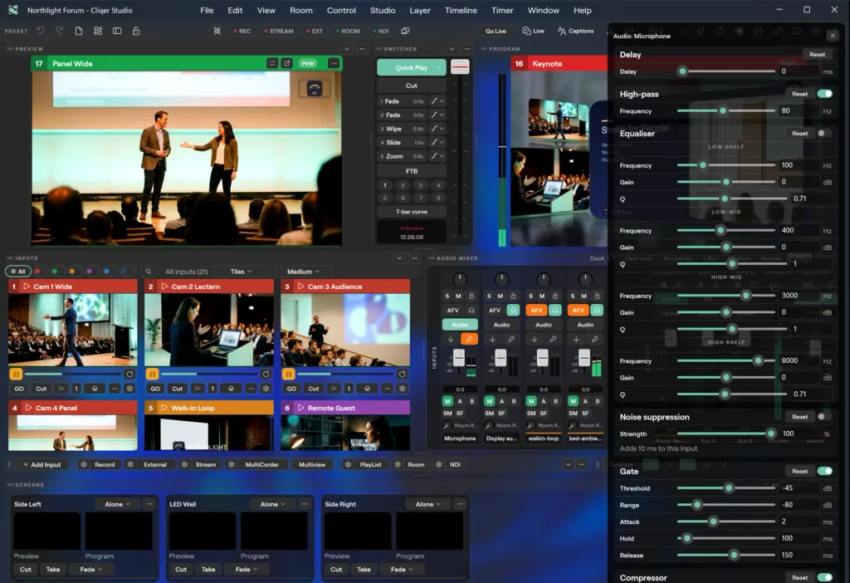Turn on the Noise suppression switch
This screenshot has height=583, width=850.
(x=824, y=417)
